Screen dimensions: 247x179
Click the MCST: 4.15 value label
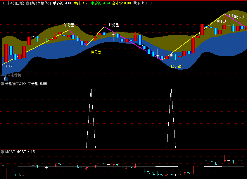(25, 152)
